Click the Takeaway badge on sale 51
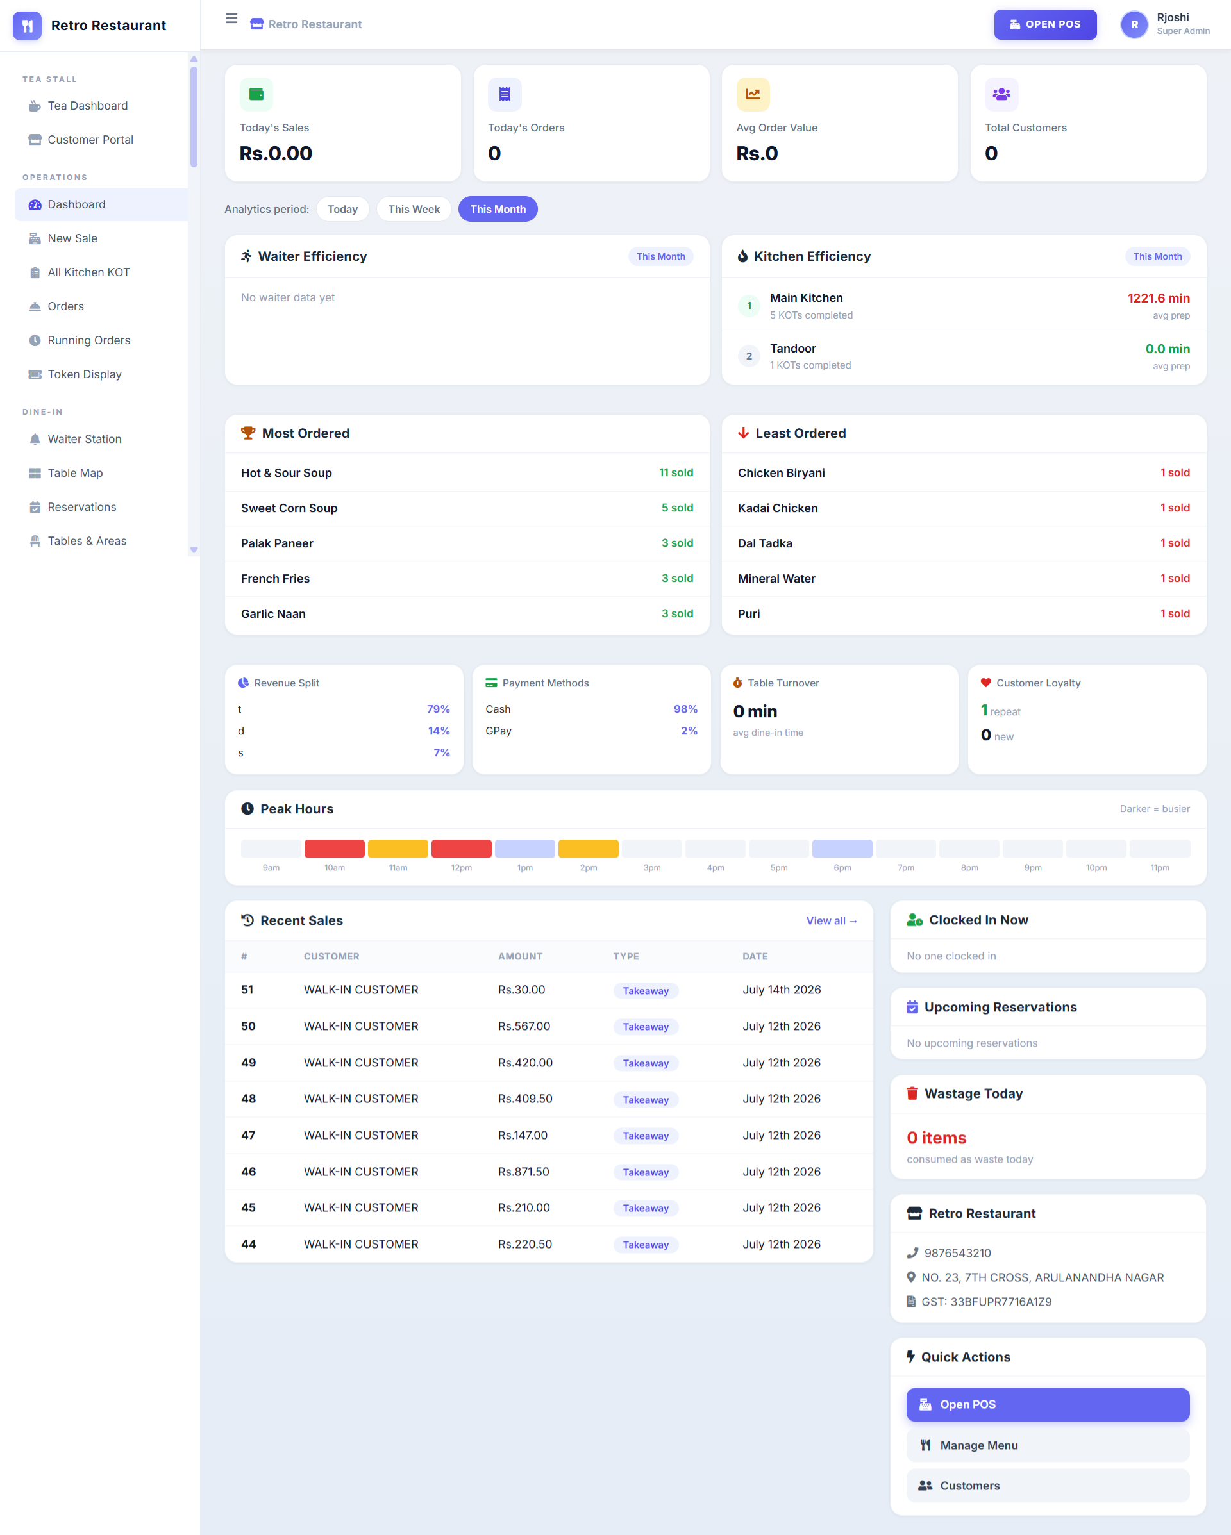The height and width of the screenshot is (1535, 1231). [646, 991]
